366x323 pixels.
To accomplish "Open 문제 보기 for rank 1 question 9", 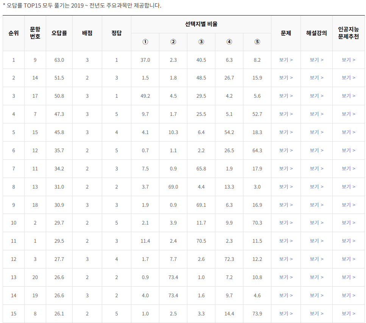I will [286, 59].
